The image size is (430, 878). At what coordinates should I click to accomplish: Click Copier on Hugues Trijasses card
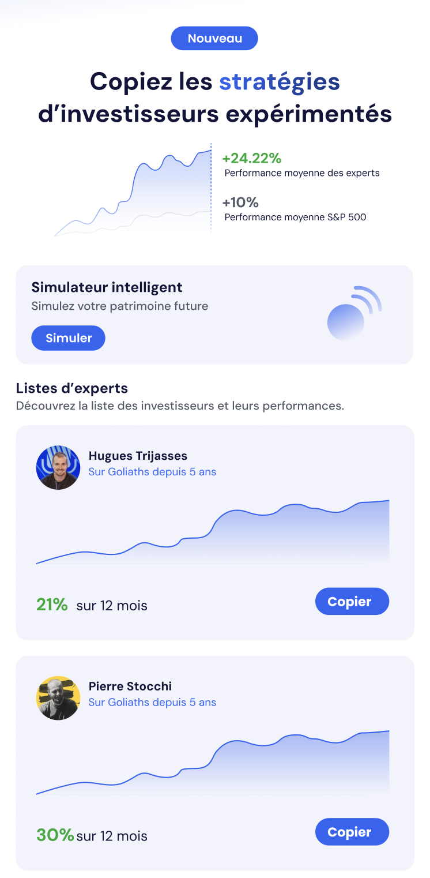[x=352, y=601]
